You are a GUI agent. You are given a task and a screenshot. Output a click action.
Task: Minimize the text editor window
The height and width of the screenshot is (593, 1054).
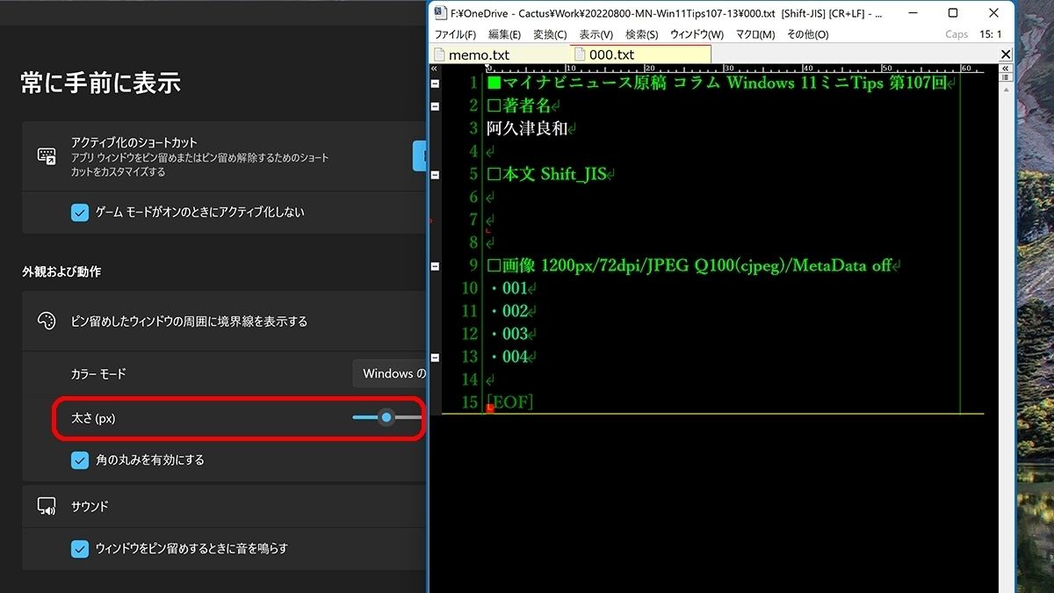coord(913,13)
